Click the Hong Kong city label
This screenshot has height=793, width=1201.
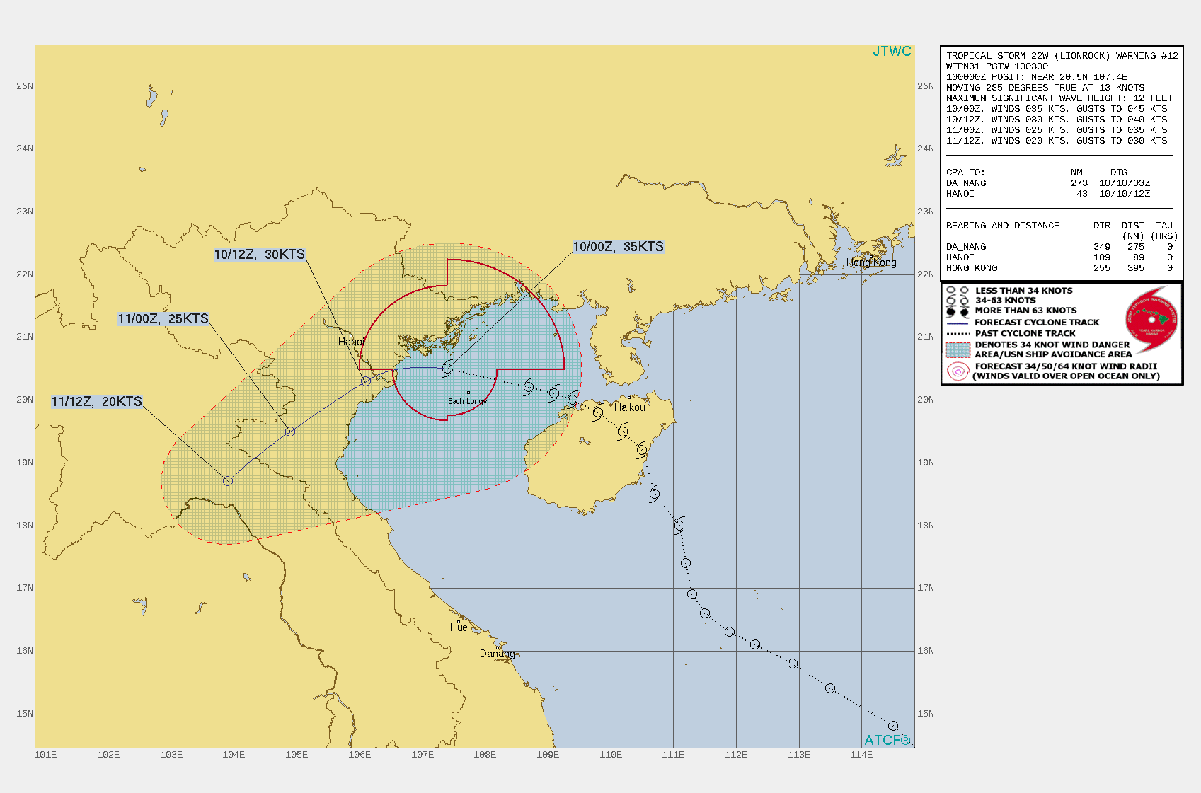tap(871, 262)
